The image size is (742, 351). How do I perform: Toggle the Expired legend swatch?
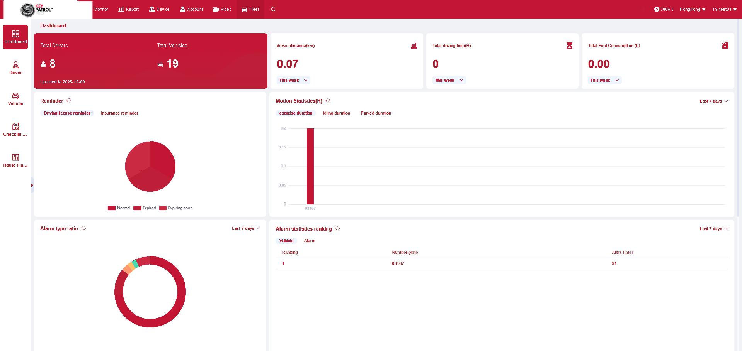tap(137, 208)
